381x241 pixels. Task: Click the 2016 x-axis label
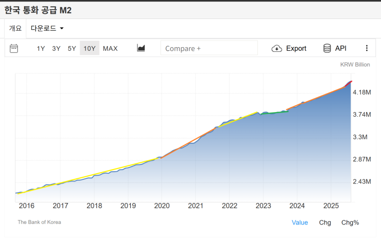tap(27, 206)
